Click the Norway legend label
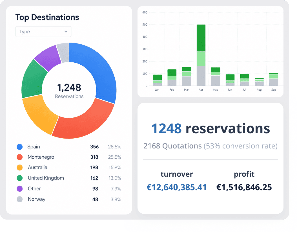The height and width of the screenshot is (232, 297). 37,199
